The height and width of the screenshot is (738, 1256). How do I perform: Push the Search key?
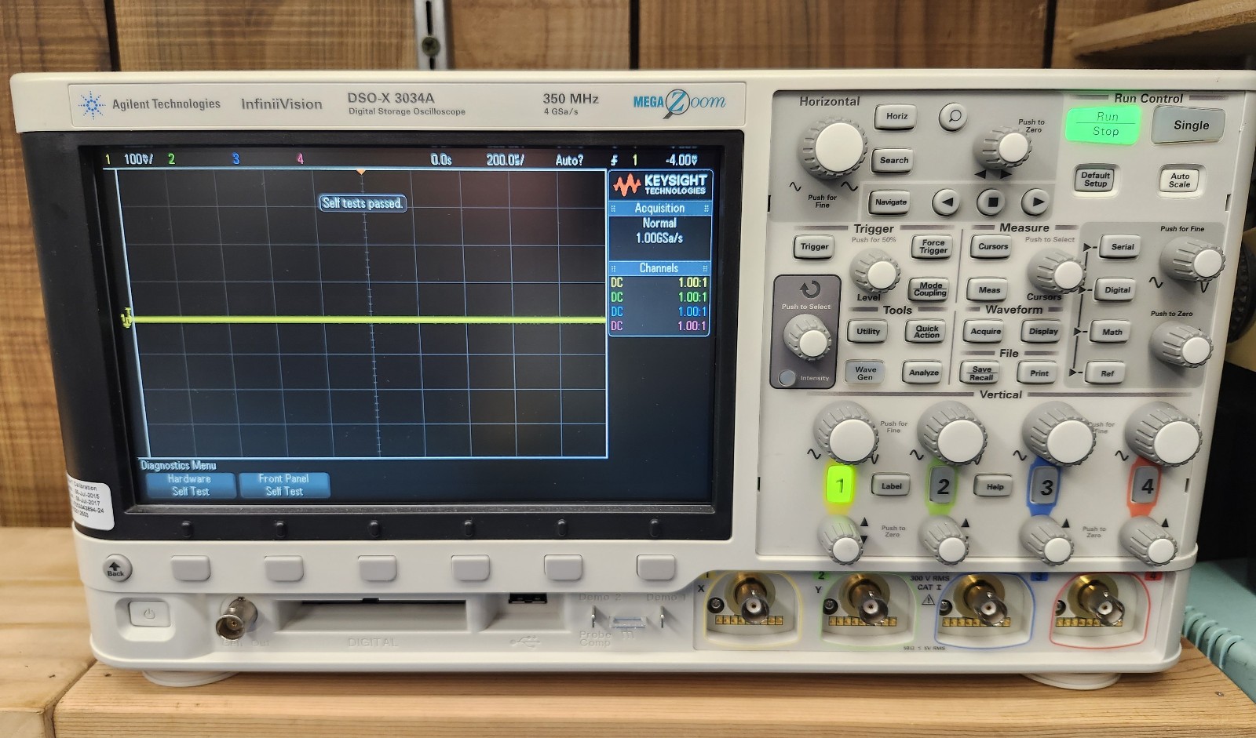893,161
